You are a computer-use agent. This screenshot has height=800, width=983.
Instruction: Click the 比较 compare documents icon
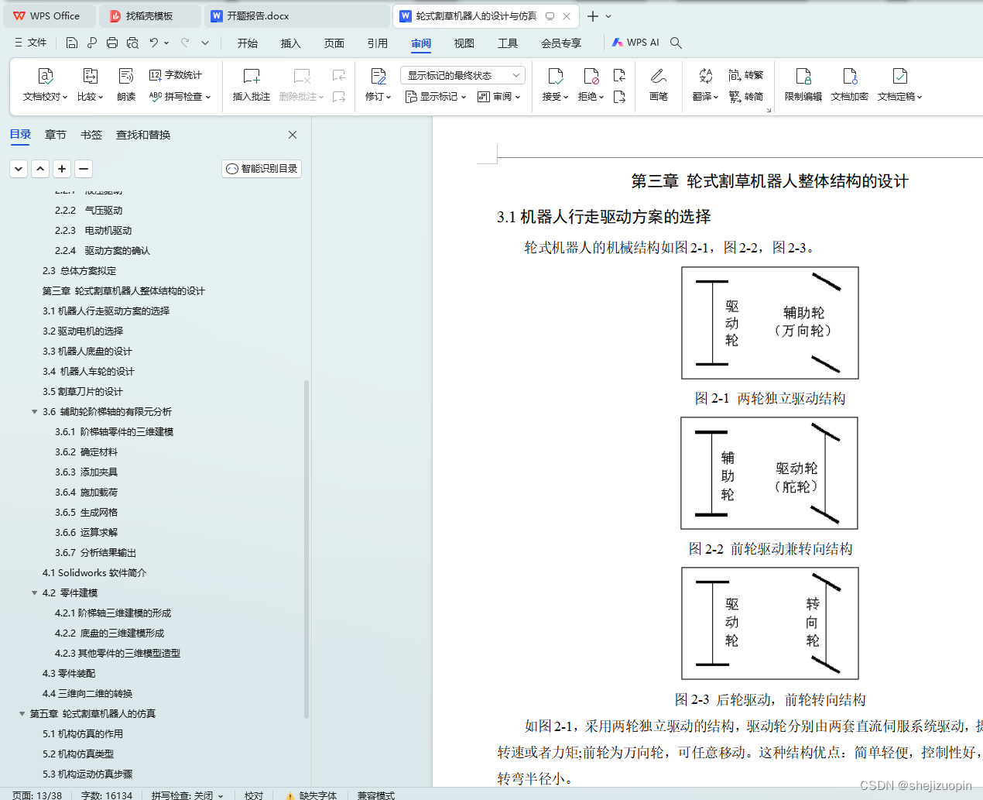(x=90, y=76)
